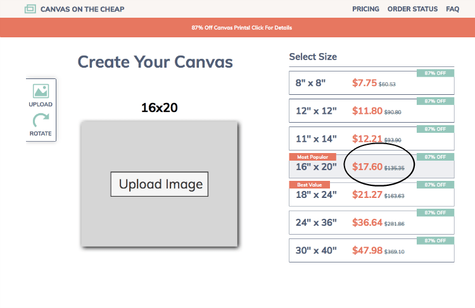This screenshot has width=475, height=308.
Task: Choose the 11" x 14" canvas size
Action: coord(372,139)
